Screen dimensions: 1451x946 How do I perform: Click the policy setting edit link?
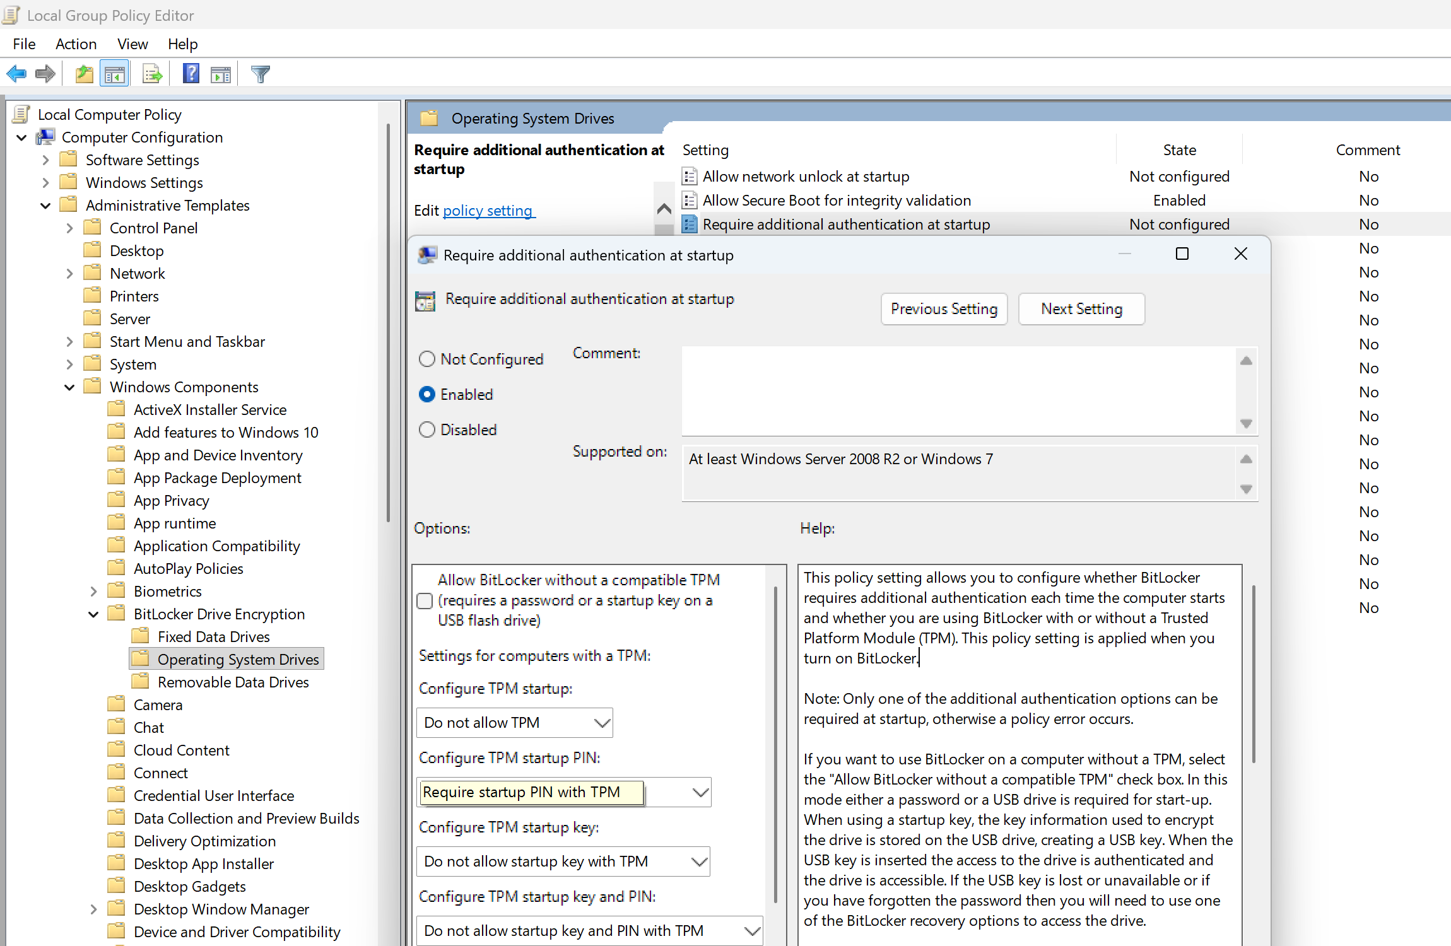click(488, 210)
